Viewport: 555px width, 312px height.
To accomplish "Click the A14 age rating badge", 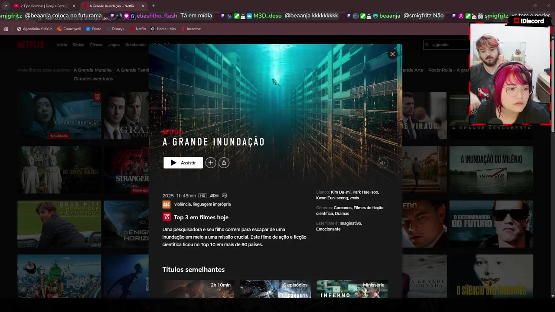I will [166, 204].
